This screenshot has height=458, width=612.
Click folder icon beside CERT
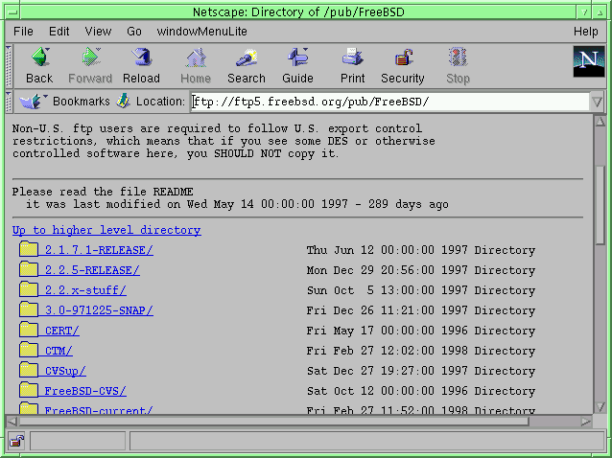pyautogui.click(x=29, y=331)
